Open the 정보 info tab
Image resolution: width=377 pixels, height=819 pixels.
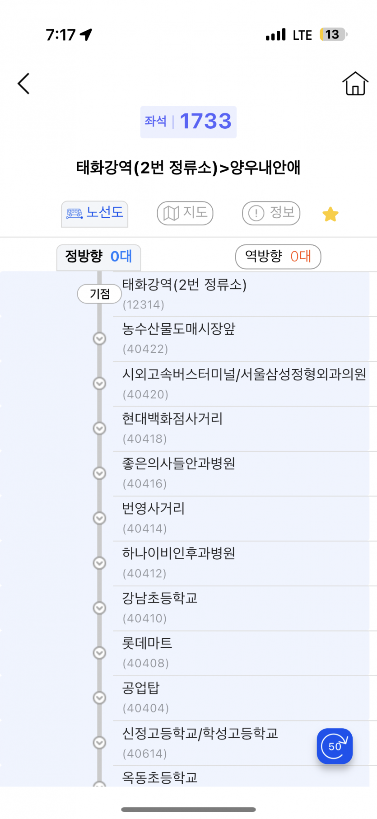(x=271, y=213)
